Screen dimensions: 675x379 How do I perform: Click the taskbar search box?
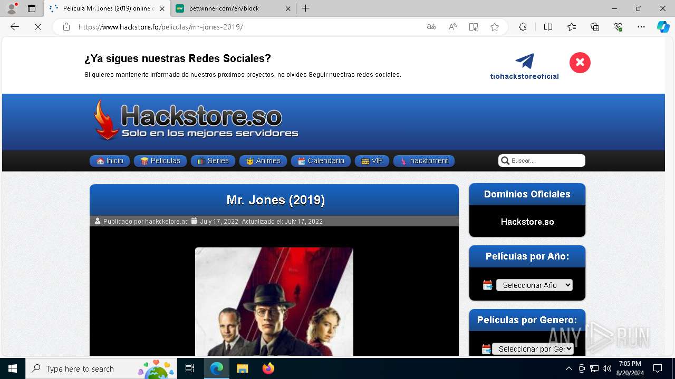point(101,368)
